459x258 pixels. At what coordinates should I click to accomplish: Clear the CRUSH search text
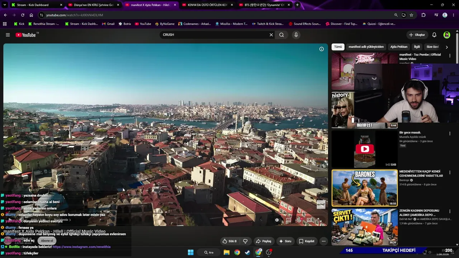click(271, 35)
